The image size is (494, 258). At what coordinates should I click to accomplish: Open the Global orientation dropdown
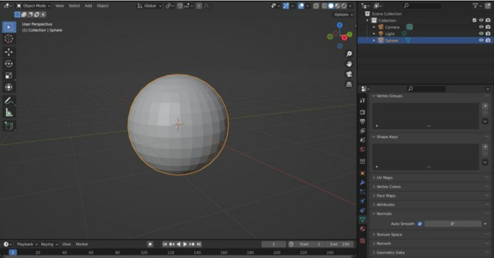[150, 6]
